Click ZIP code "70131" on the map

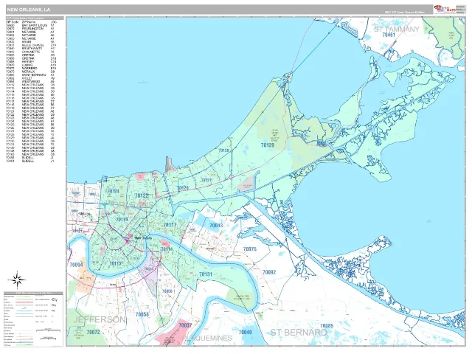click(206, 274)
